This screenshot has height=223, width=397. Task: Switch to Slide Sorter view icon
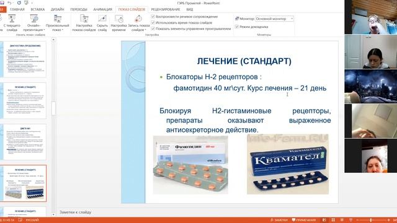coord(333,220)
